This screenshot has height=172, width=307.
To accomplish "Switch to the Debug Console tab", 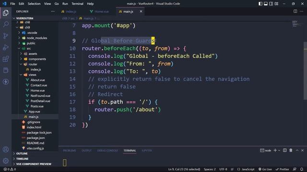I will coord(107,150).
